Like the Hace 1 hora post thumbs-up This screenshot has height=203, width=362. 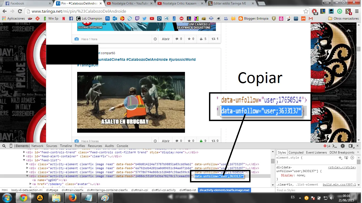[x=203, y=39]
